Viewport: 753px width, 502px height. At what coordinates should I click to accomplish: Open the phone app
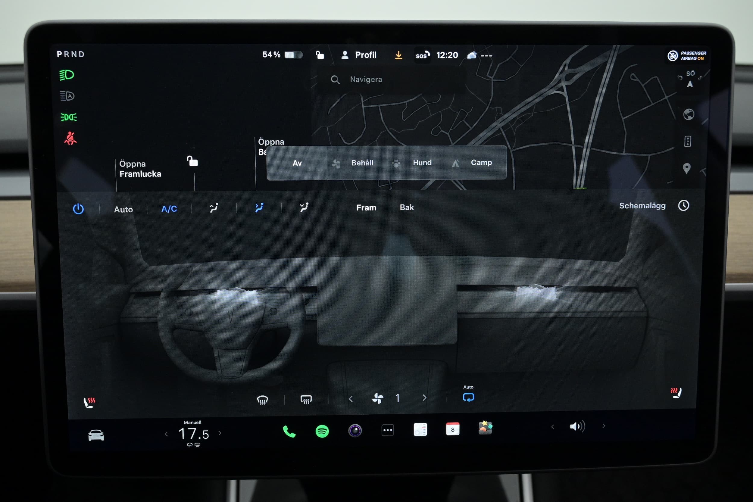289,432
